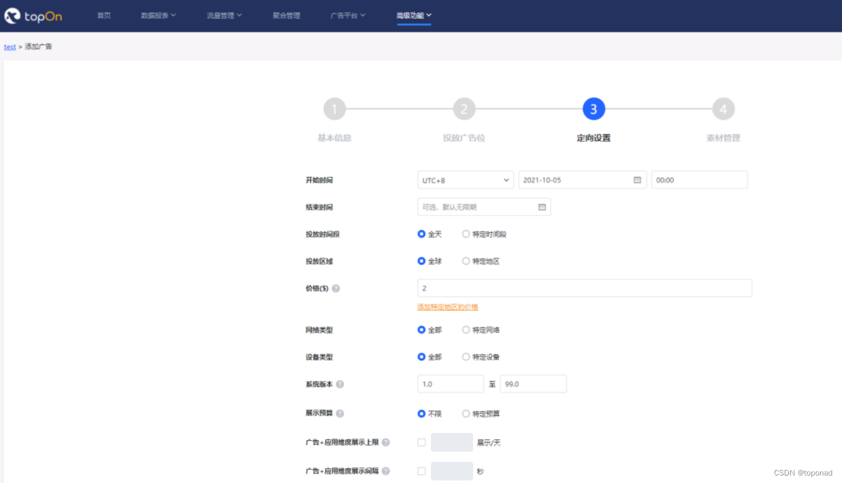
Task: Expand 流量管理 menu
Action: [x=225, y=16]
